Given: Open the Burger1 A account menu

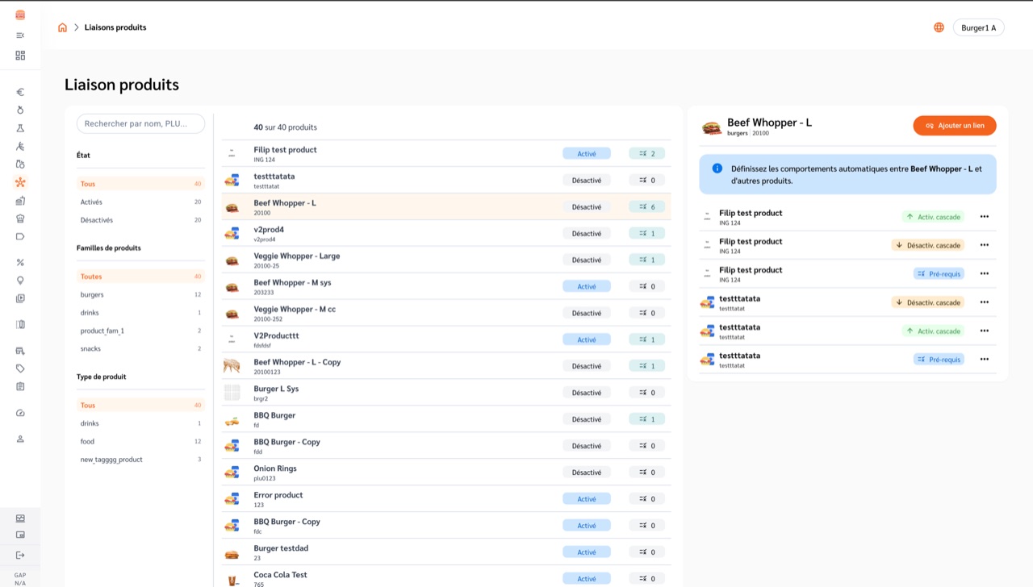Looking at the screenshot, I should pyautogui.click(x=978, y=27).
